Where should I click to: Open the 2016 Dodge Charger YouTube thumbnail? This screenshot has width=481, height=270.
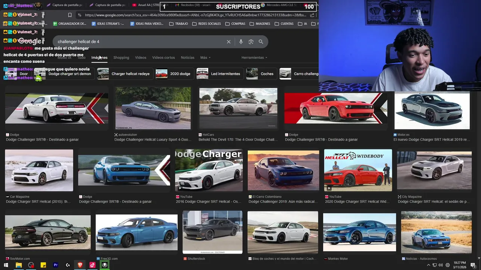209,170
